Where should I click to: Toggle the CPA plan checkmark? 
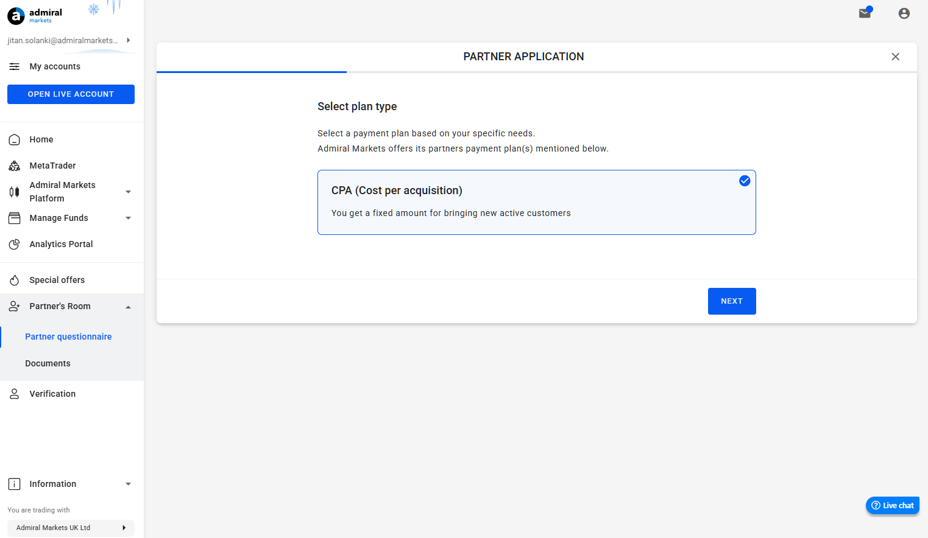[745, 181]
